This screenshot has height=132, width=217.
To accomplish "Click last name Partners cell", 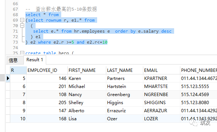I will coord(125,78).
